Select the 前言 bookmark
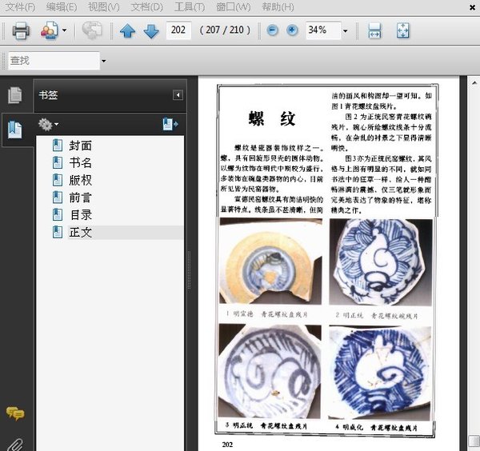480x451 pixels. point(80,198)
